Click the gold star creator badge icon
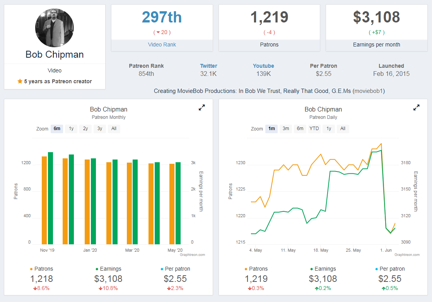The width and height of the screenshot is (432, 302). pyautogui.click(x=20, y=81)
